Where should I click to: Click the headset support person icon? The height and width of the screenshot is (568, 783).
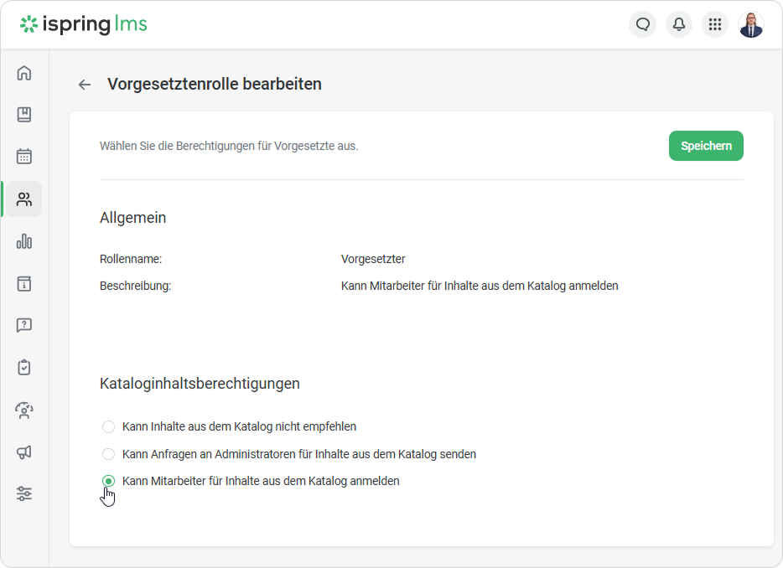coord(24,410)
